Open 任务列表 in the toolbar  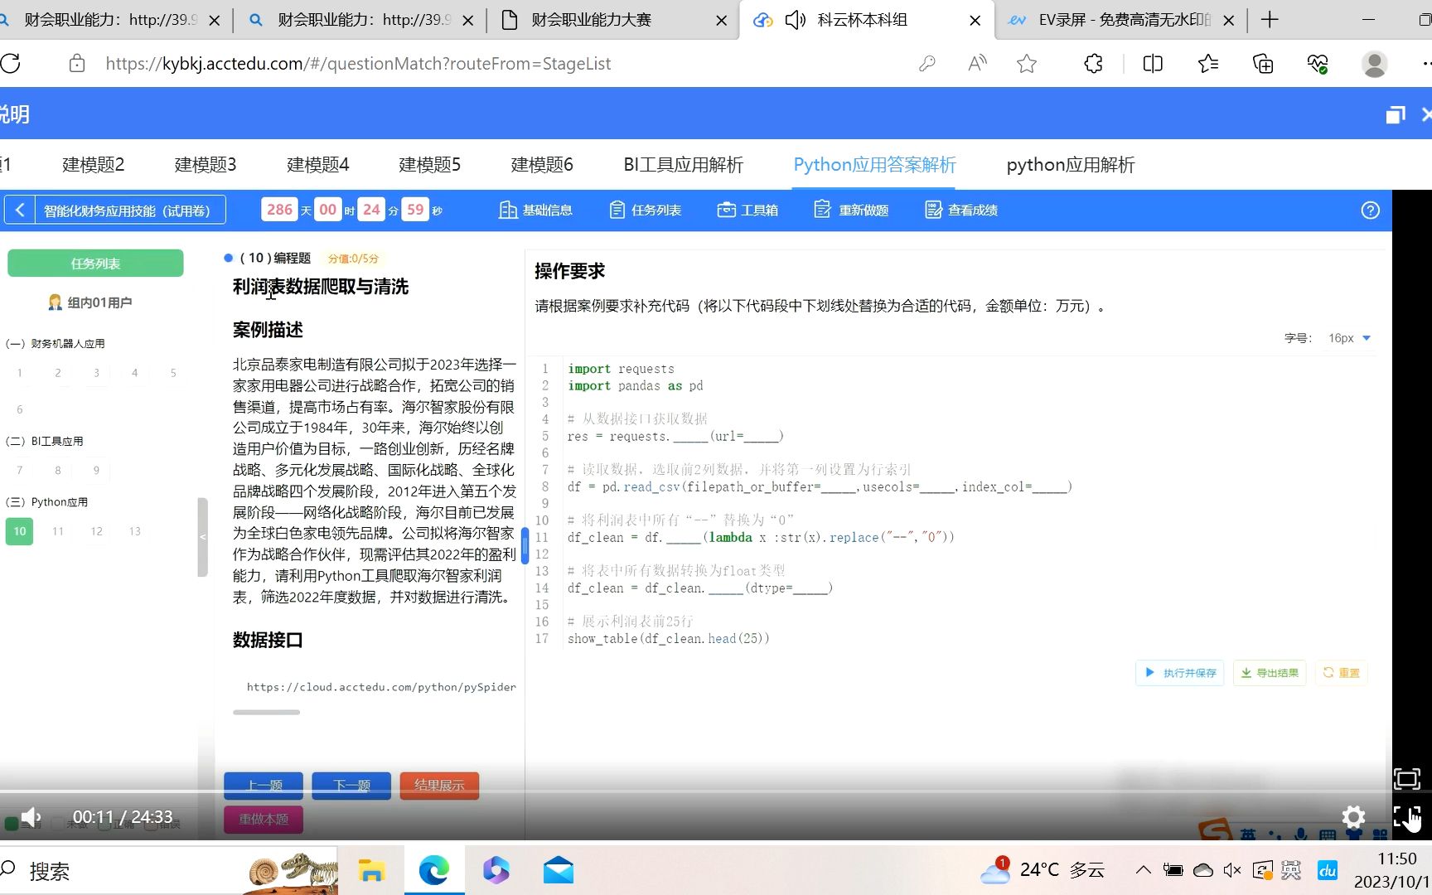click(646, 210)
